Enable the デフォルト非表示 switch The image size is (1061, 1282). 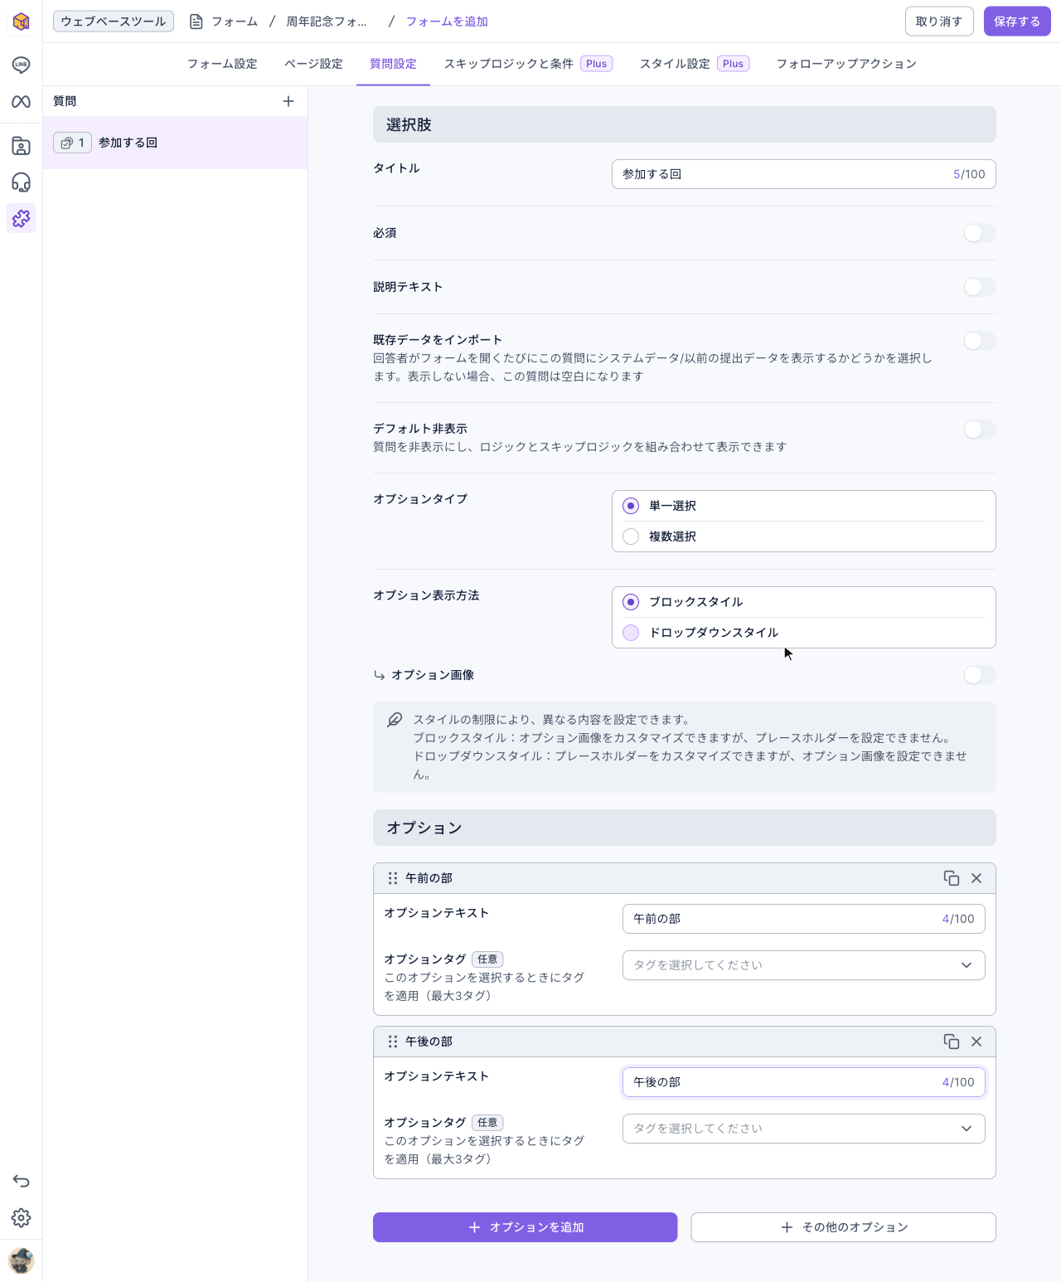coord(979,430)
